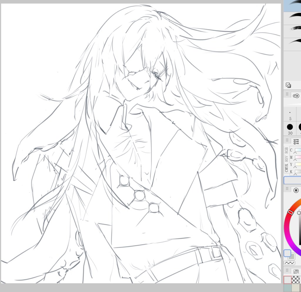Screen dimensions: 301x292
Task: Select the sub drawing color swatch
Action: click(292, 256)
